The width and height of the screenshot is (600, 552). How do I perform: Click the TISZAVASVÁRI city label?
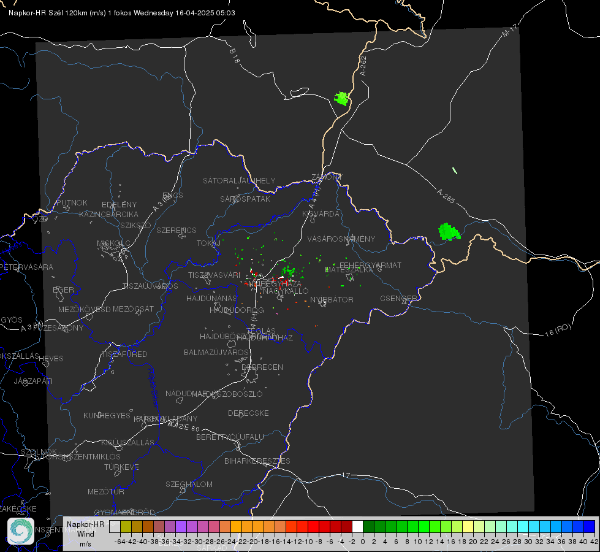coord(215,275)
